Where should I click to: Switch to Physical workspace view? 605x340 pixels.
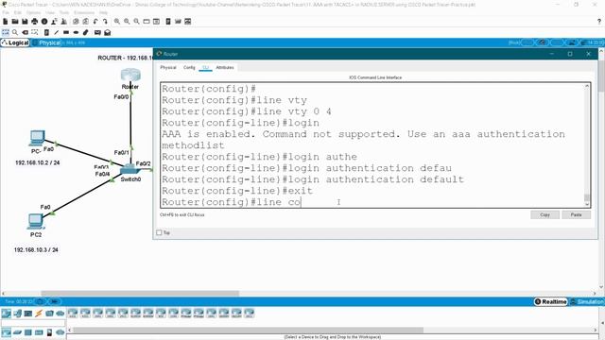point(46,42)
